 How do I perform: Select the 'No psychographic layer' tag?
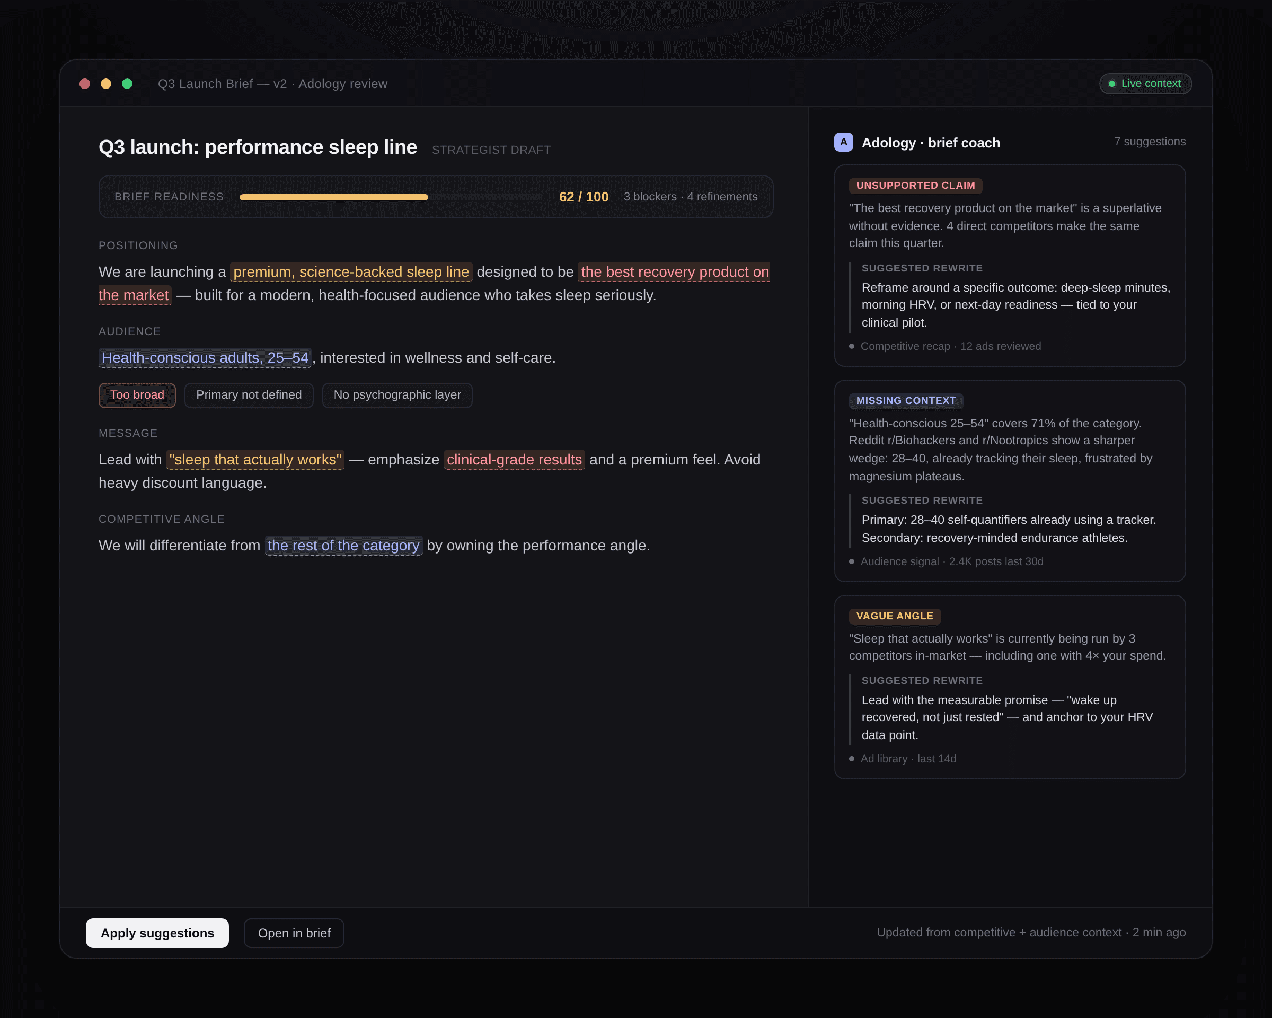click(397, 395)
